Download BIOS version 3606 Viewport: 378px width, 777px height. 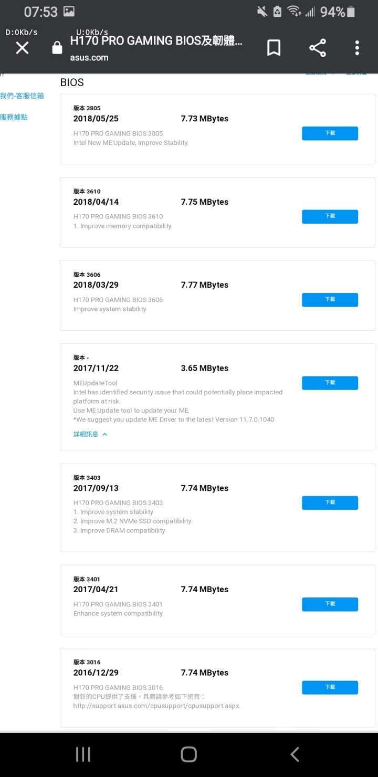(x=330, y=300)
